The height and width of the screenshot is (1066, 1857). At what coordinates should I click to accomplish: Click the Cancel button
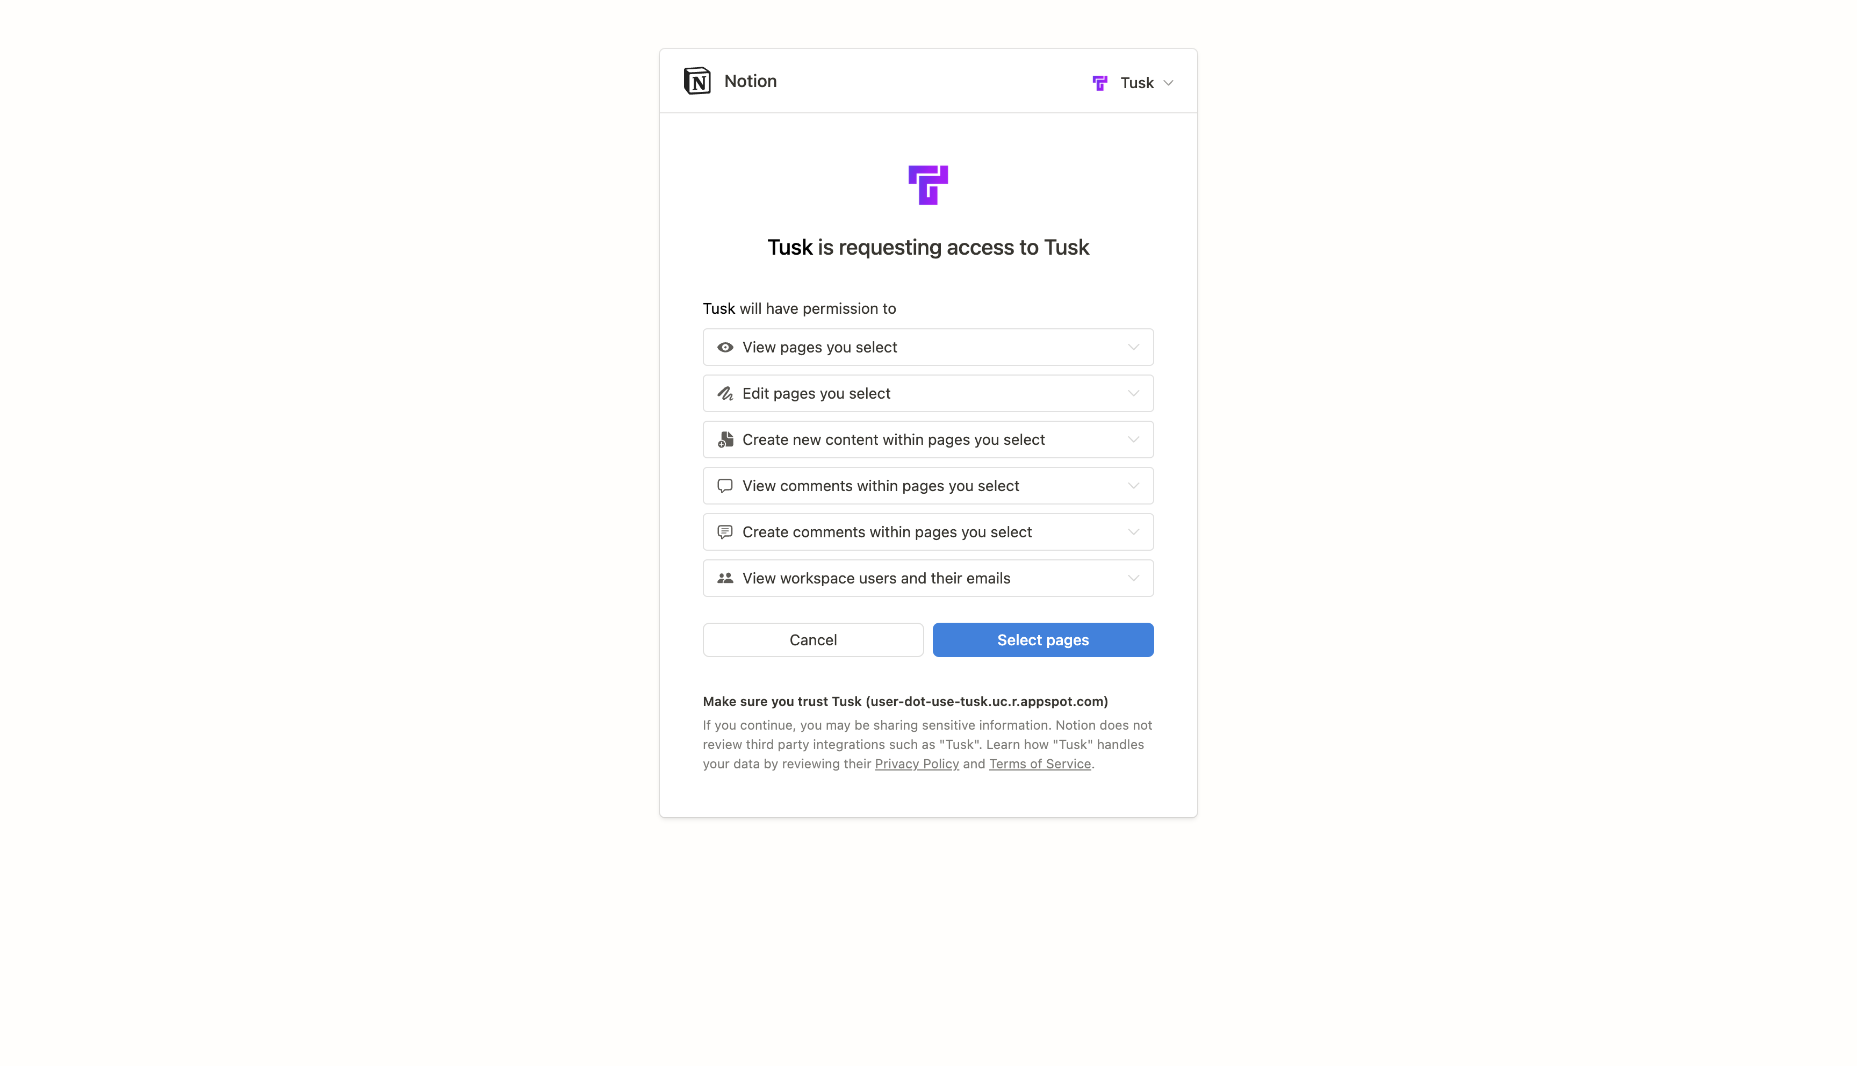813,639
